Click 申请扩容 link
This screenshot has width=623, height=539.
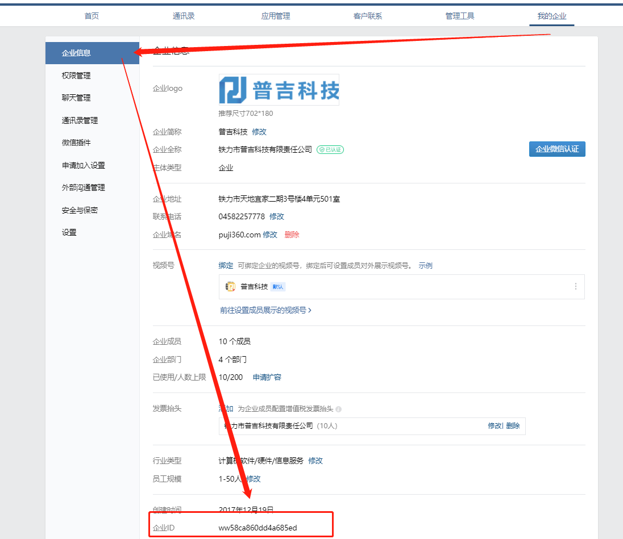click(267, 377)
